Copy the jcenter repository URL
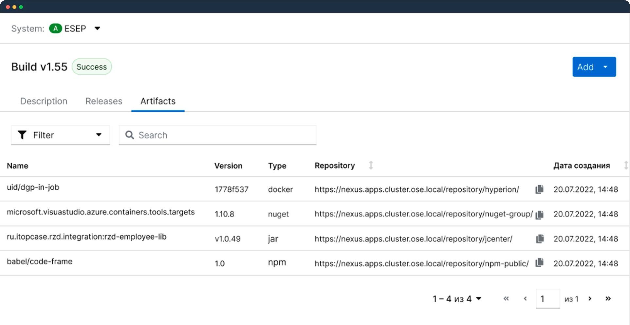This screenshot has height=325, width=630. [x=540, y=239]
